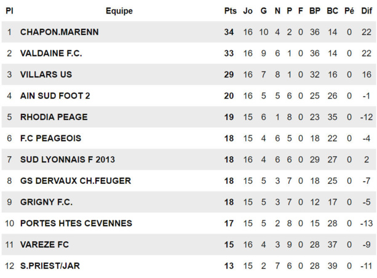This screenshot has height=278, width=377.
Task: Click the GRIGNY F.C. team name
Action: [46, 202]
